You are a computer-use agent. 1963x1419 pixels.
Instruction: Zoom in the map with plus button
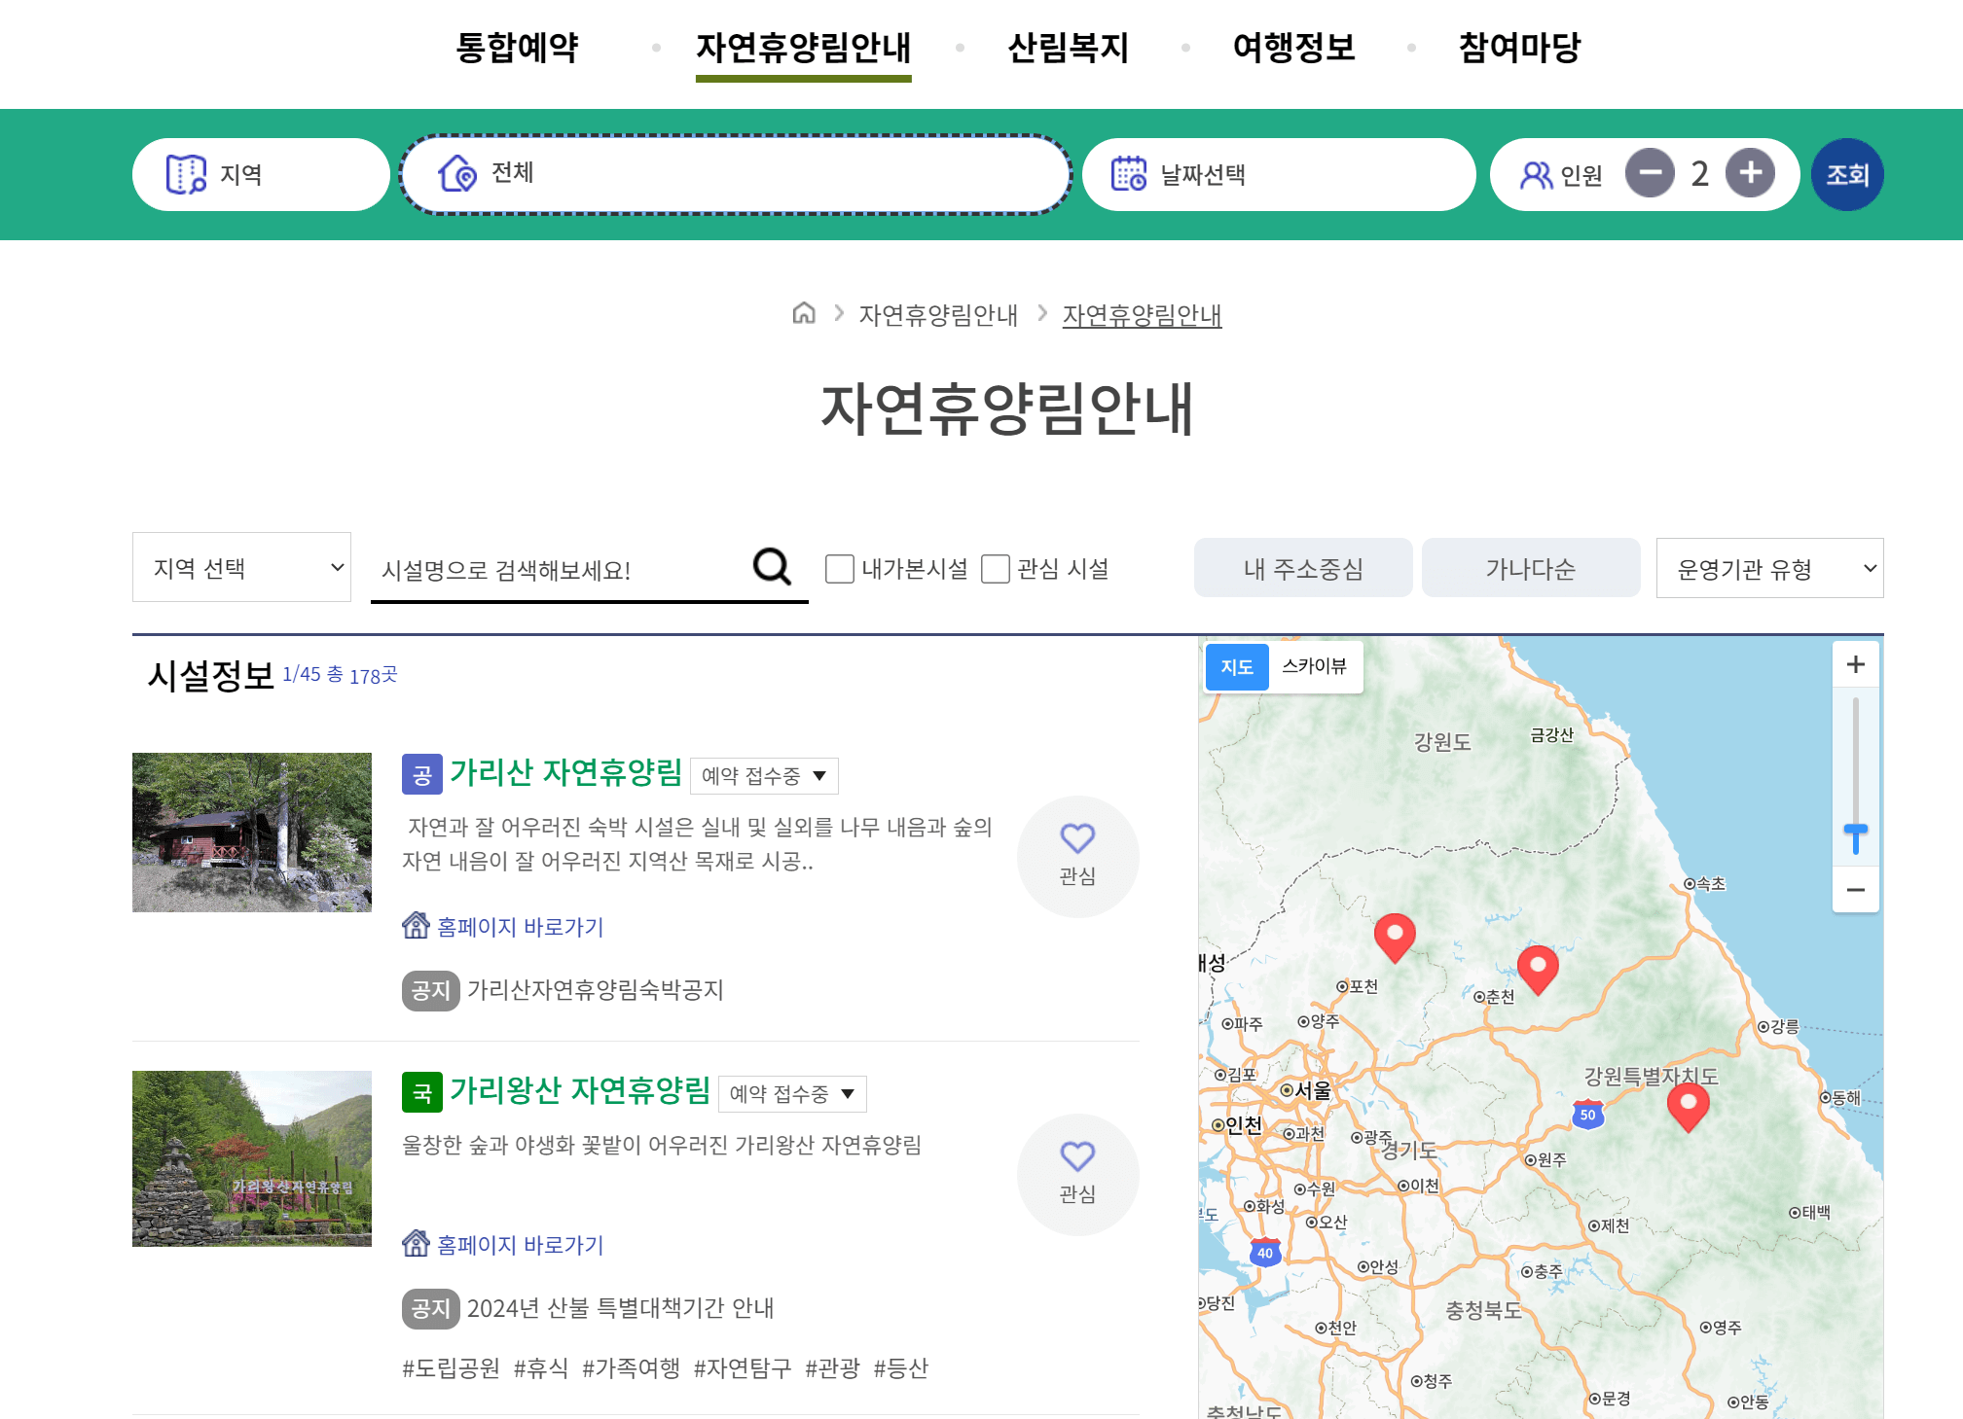click(1855, 665)
